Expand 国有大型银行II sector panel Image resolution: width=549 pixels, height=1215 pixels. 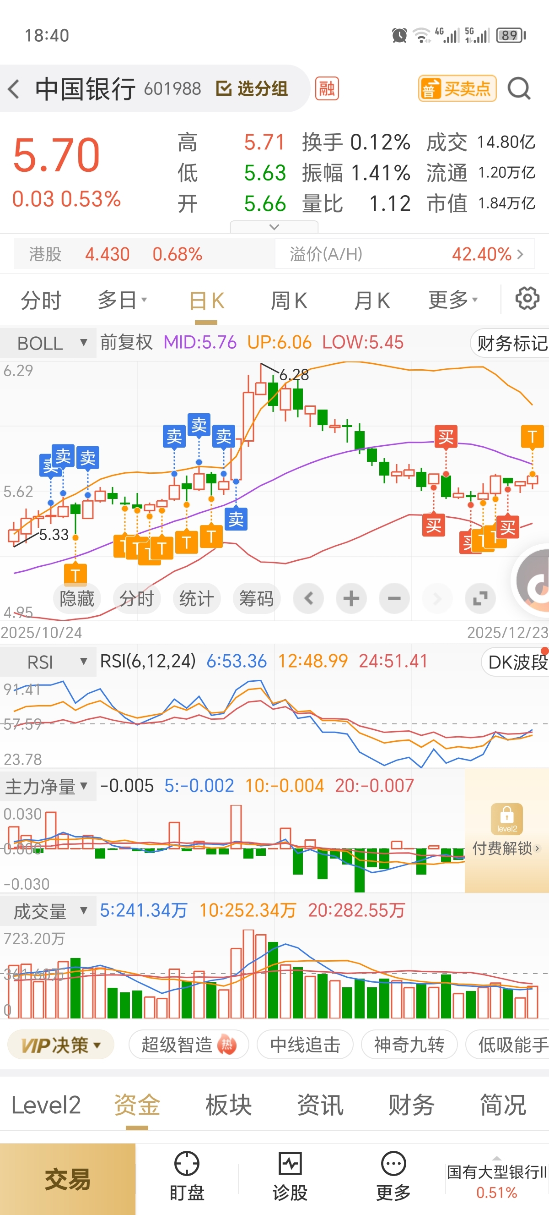pyautogui.click(x=497, y=1179)
